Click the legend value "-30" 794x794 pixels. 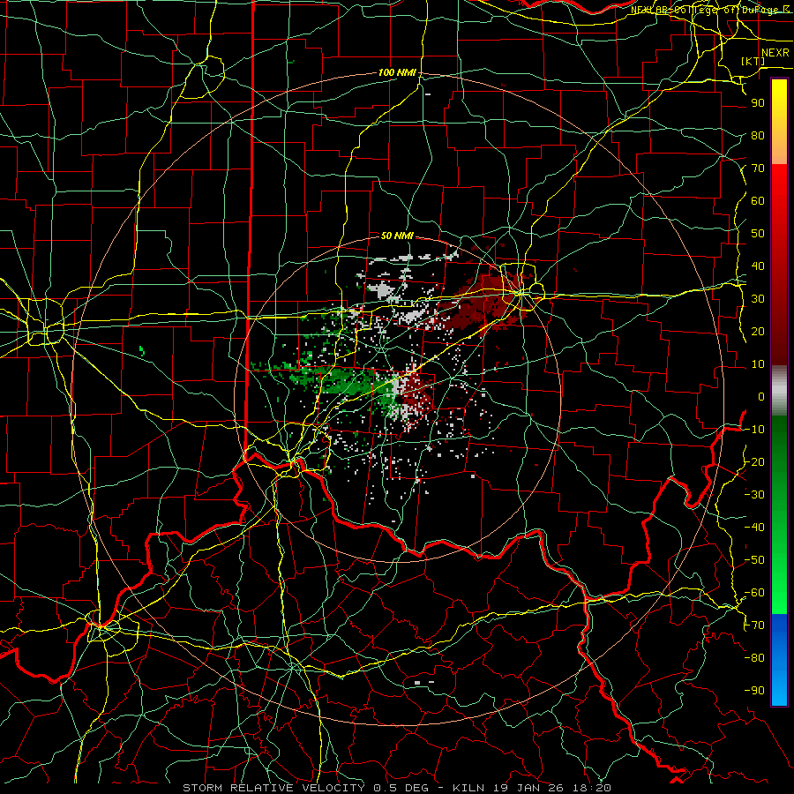754,495
